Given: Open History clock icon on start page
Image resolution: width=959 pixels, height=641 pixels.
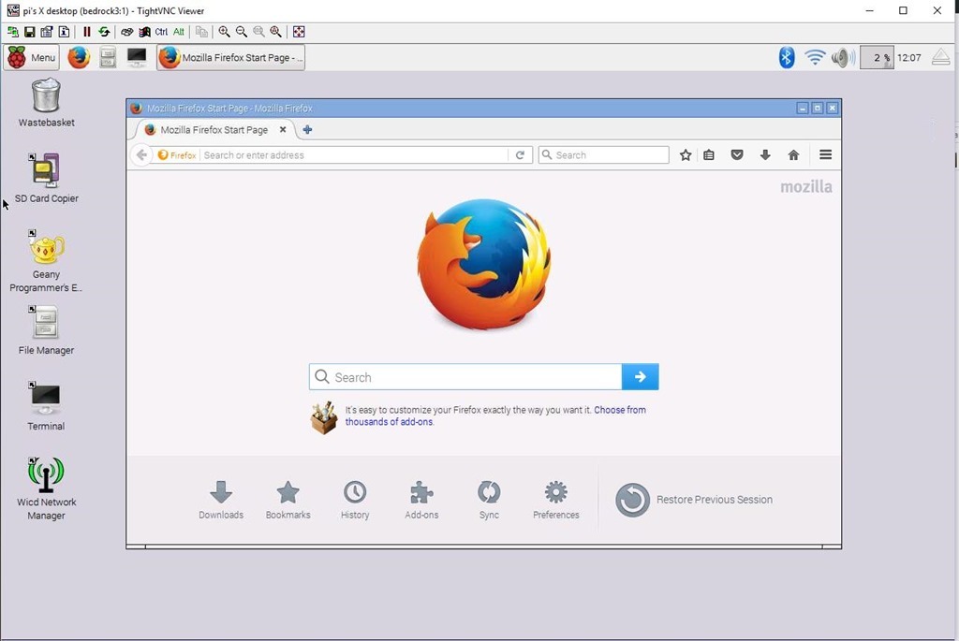Looking at the screenshot, I should pyautogui.click(x=355, y=499).
